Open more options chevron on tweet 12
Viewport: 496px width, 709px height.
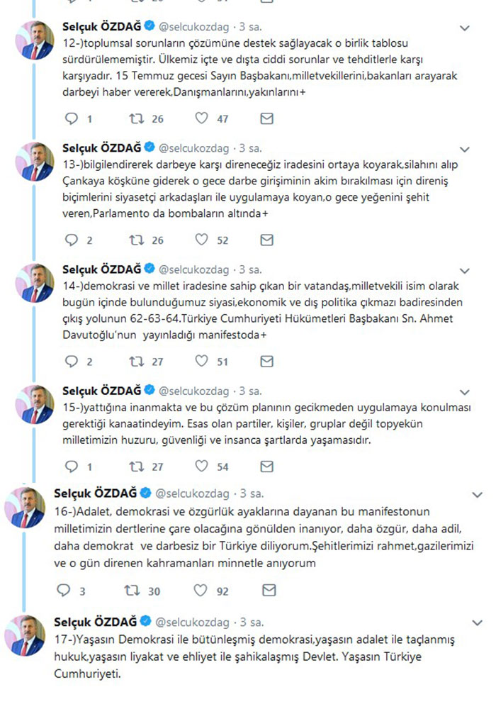click(465, 28)
